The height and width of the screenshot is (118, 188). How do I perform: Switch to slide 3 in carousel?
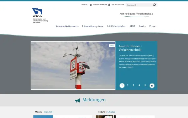click(133, 85)
